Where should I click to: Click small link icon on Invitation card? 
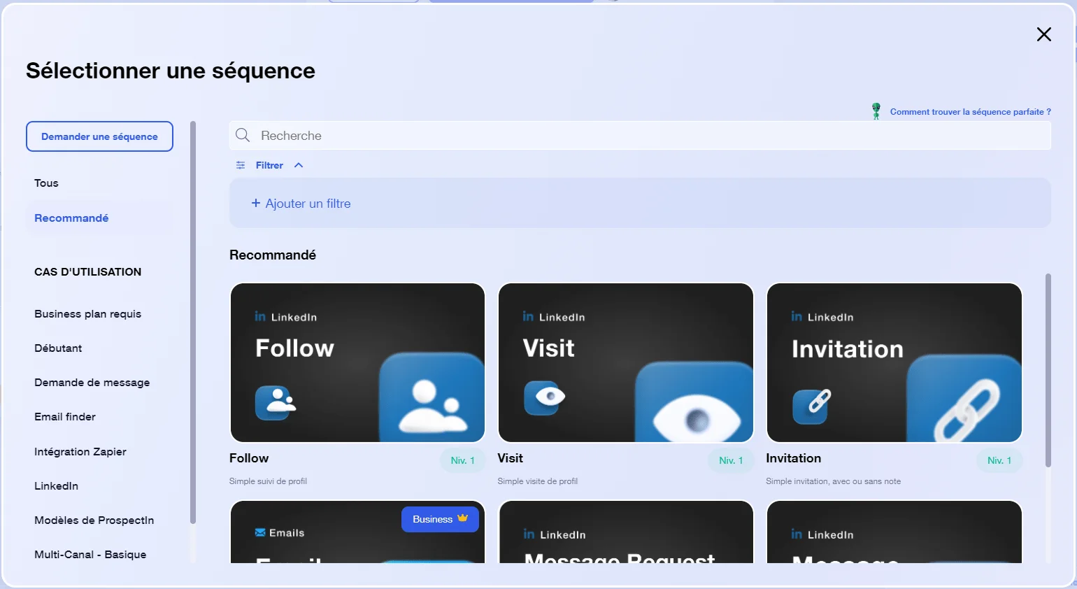click(x=812, y=406)
